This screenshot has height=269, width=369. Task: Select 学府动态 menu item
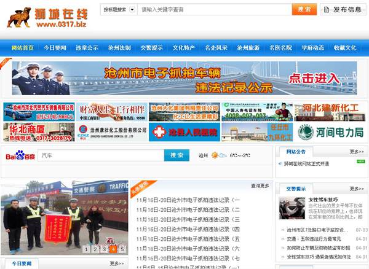[x=313, y=48]
